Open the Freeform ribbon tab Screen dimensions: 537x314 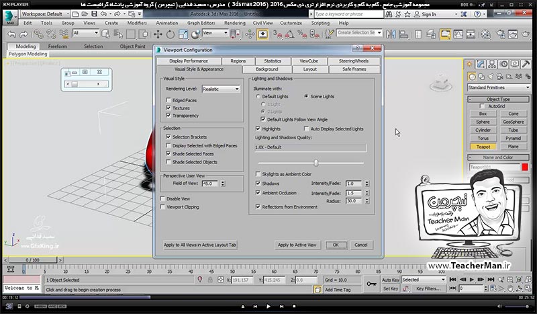pos(58,46)
